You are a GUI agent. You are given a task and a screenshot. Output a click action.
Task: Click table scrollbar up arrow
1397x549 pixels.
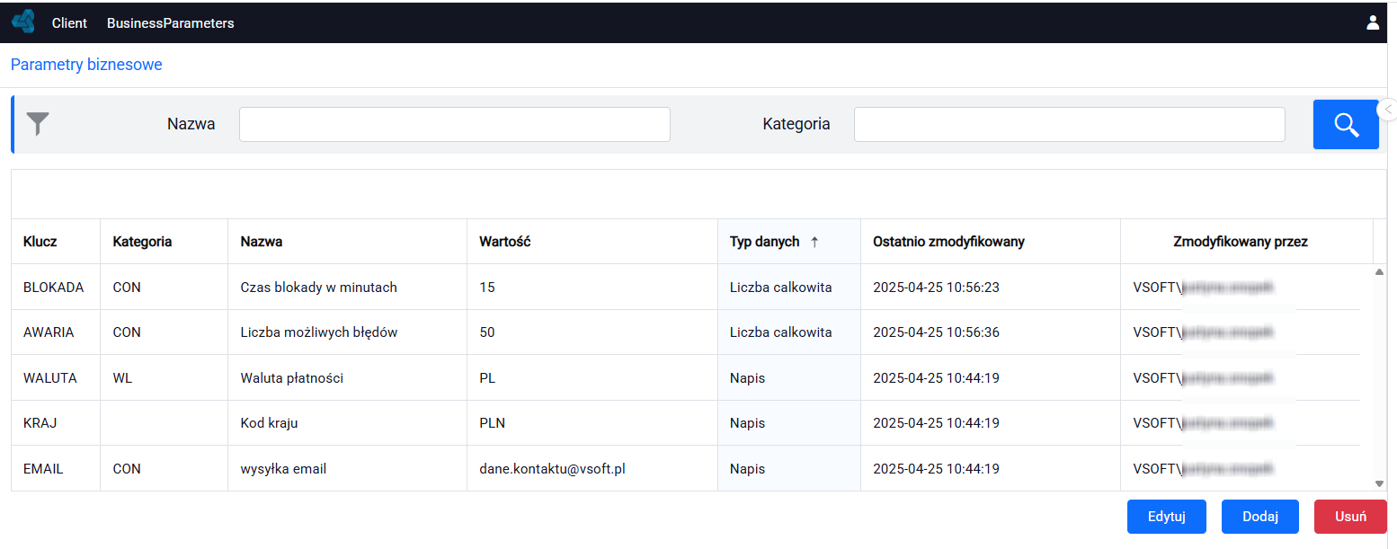[1380, 271]
